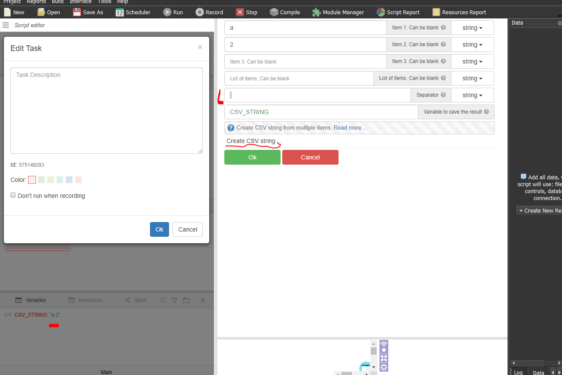Pick the light green task color swatch
The width and height of the screenshot is (562, 375).
pos(42,180)
